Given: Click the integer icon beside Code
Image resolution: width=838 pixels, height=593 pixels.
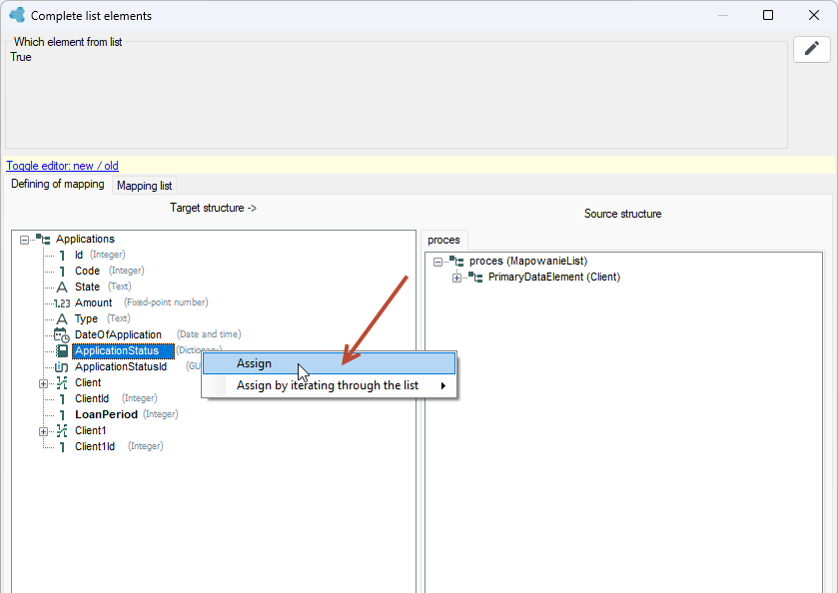Looking at the screenshot, I should click(x=62, y=271).
